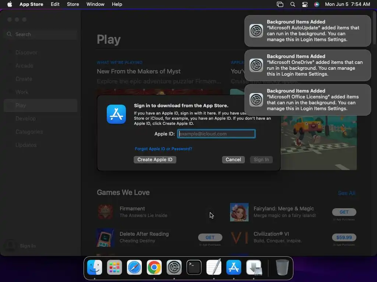The width and height of the screenshot is (377, 282).
Task: Click See All for Games We Love
Action: point(346,193)
